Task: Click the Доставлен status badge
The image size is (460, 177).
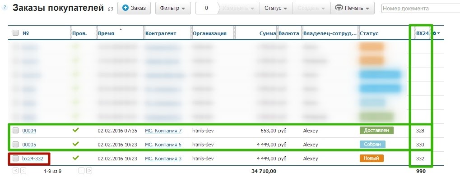Action: [x=376, y=131]
